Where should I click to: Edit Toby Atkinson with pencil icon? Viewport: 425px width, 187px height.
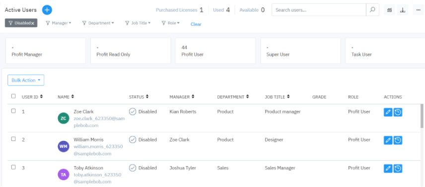(388, 168)
